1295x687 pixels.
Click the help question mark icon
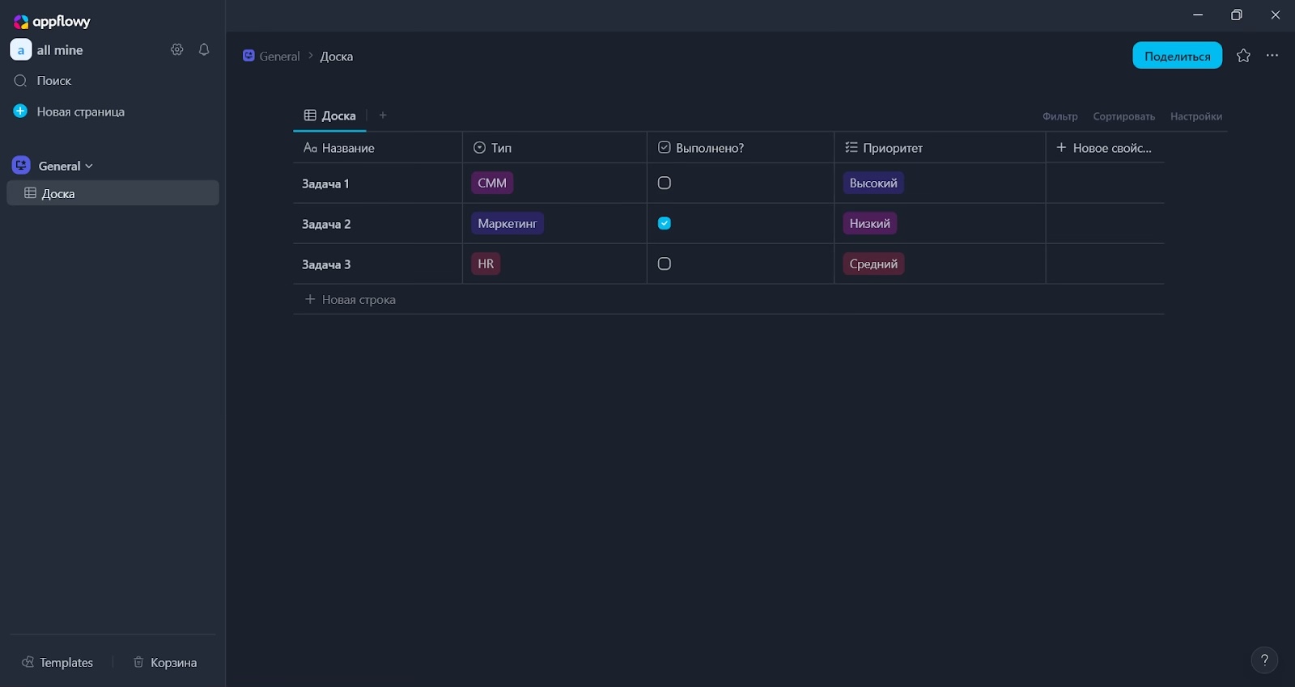1264,660
